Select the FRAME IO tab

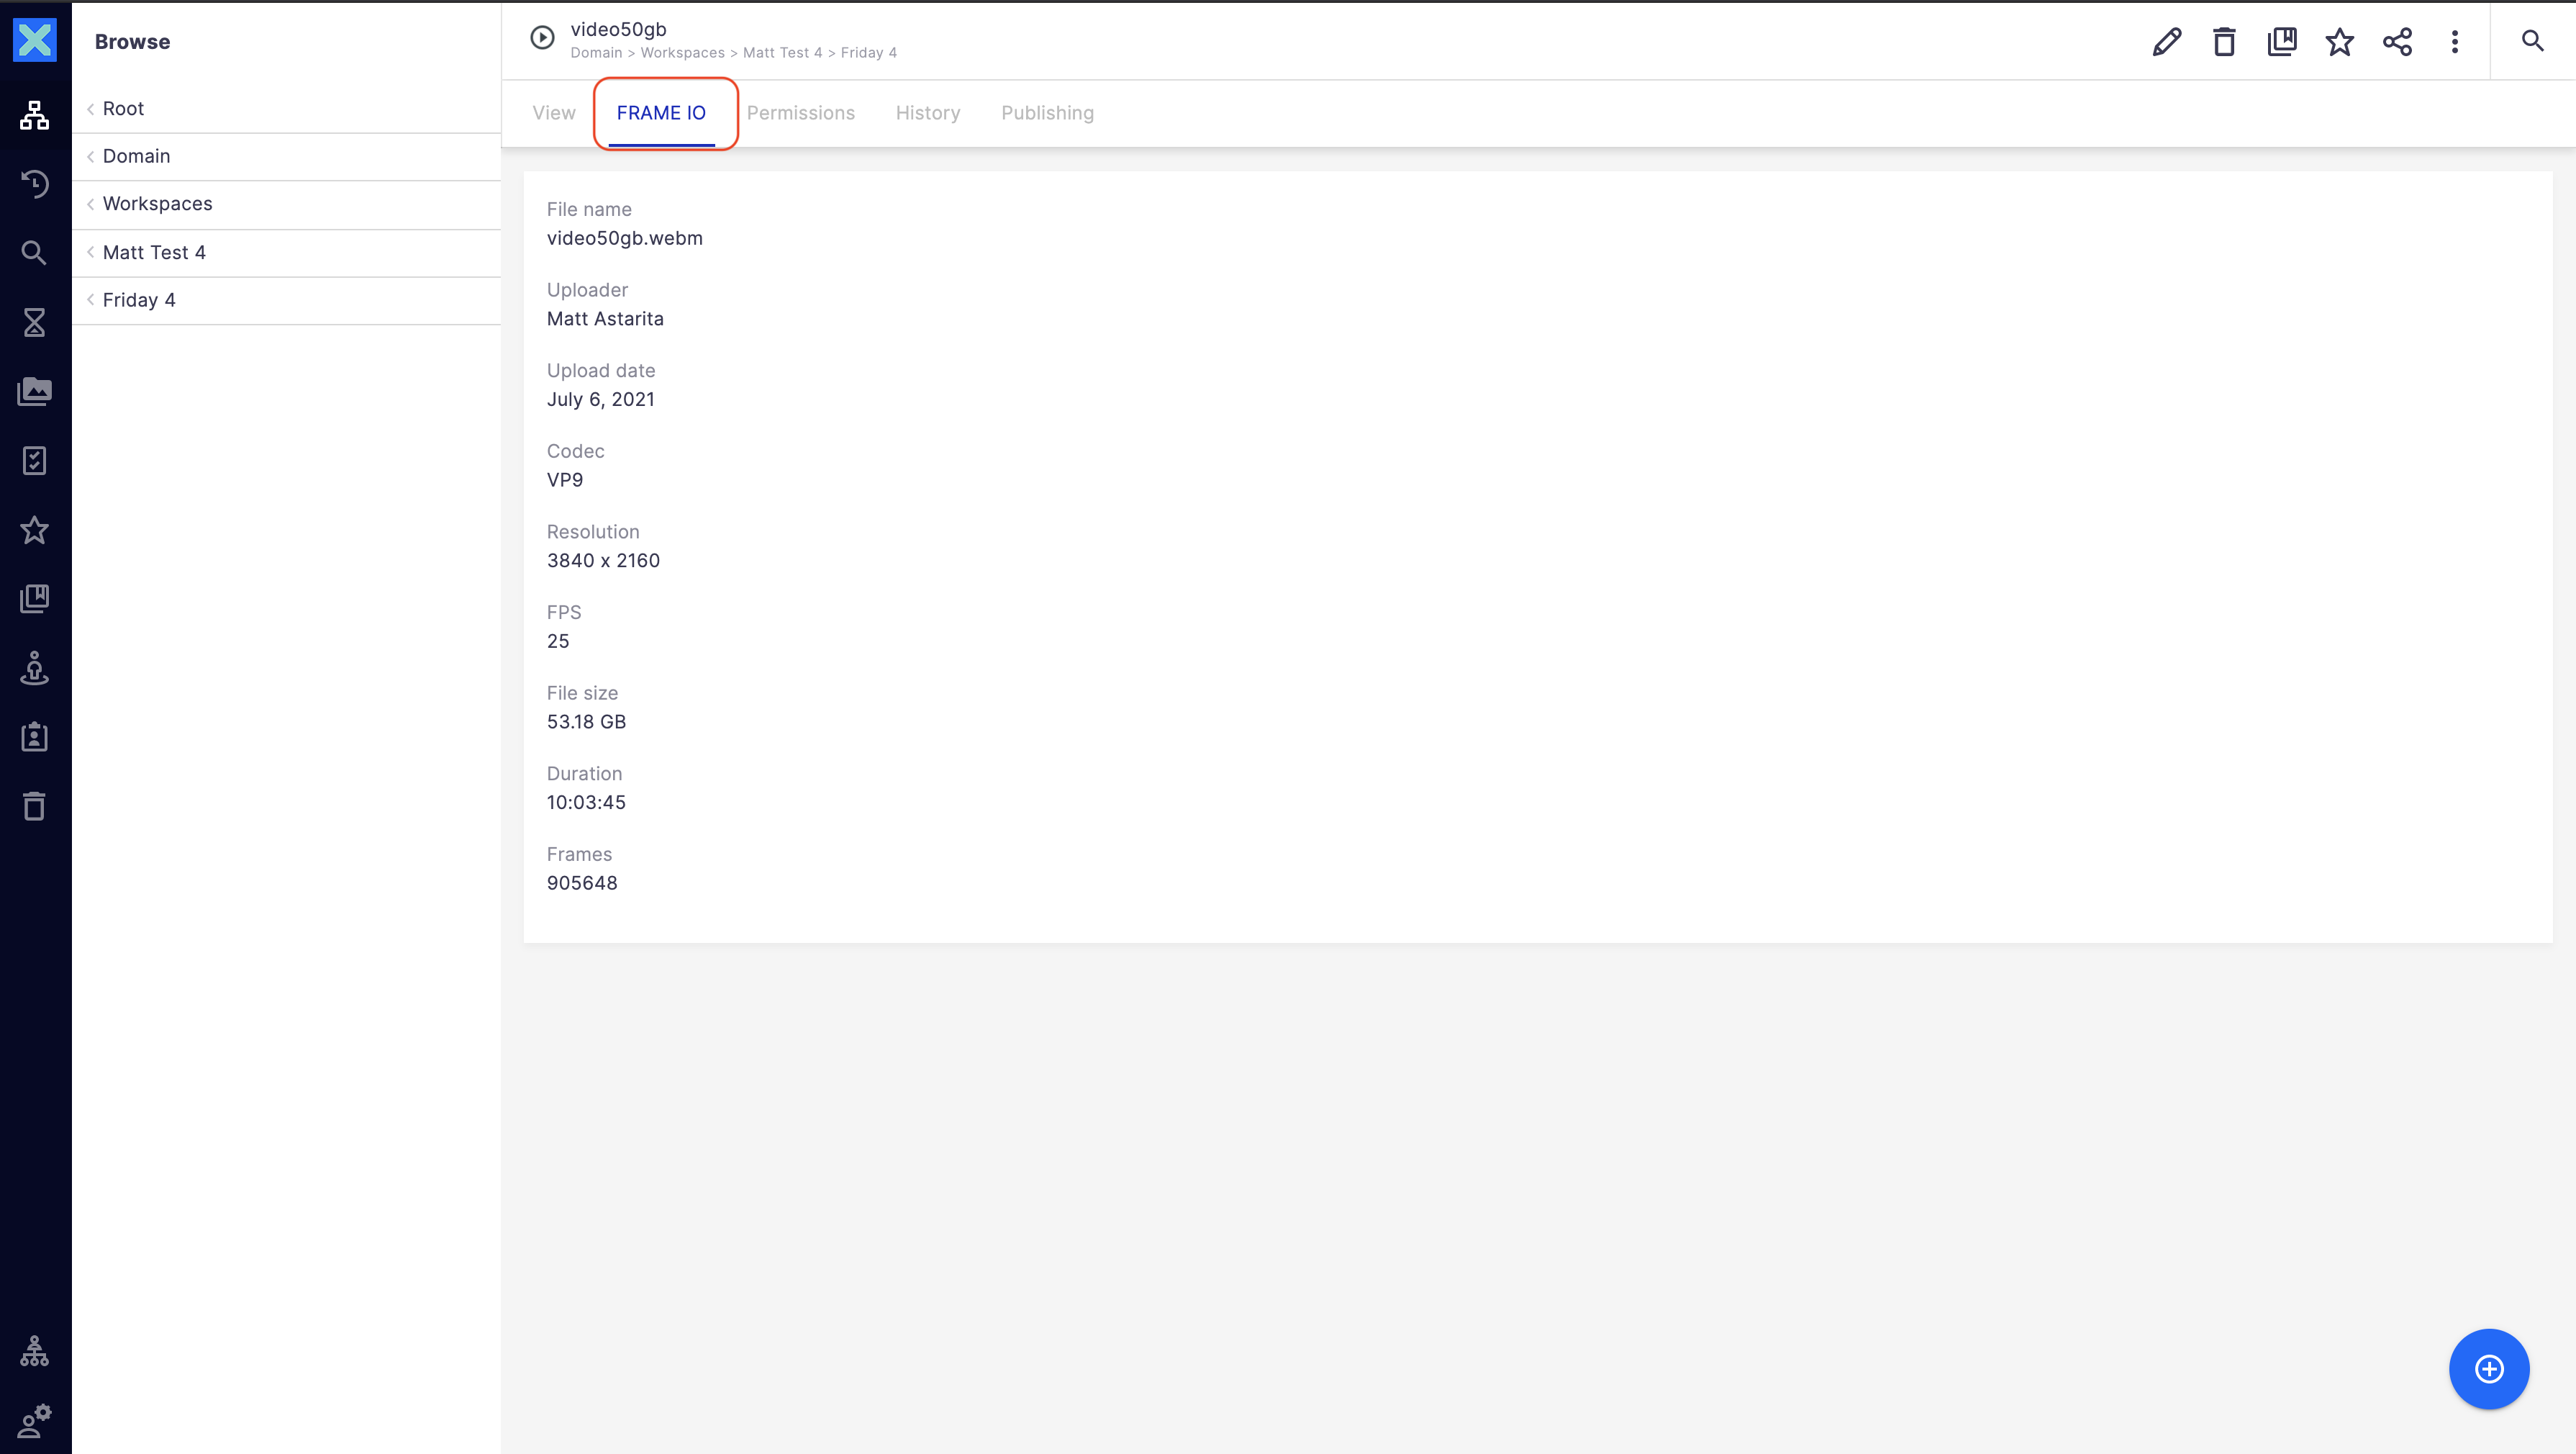[661, 113]
